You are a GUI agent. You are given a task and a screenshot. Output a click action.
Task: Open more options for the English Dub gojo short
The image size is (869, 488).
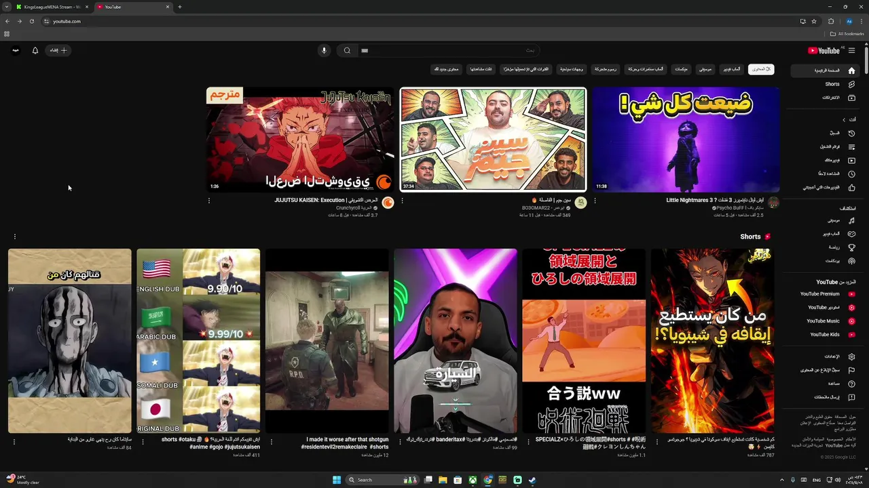pyautogui.click(x=143, y=441)
